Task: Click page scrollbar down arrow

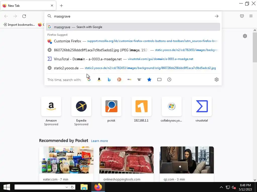Action: 255,180
